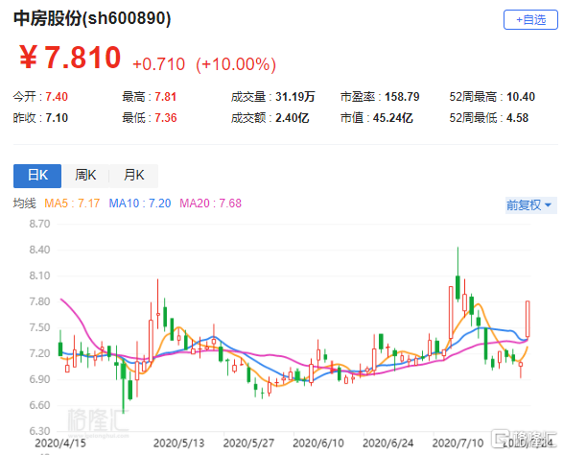Click the 最高 7.81 value
This screenshot has width=563, height=455.
pyautogui.click(x=150, y=97)
